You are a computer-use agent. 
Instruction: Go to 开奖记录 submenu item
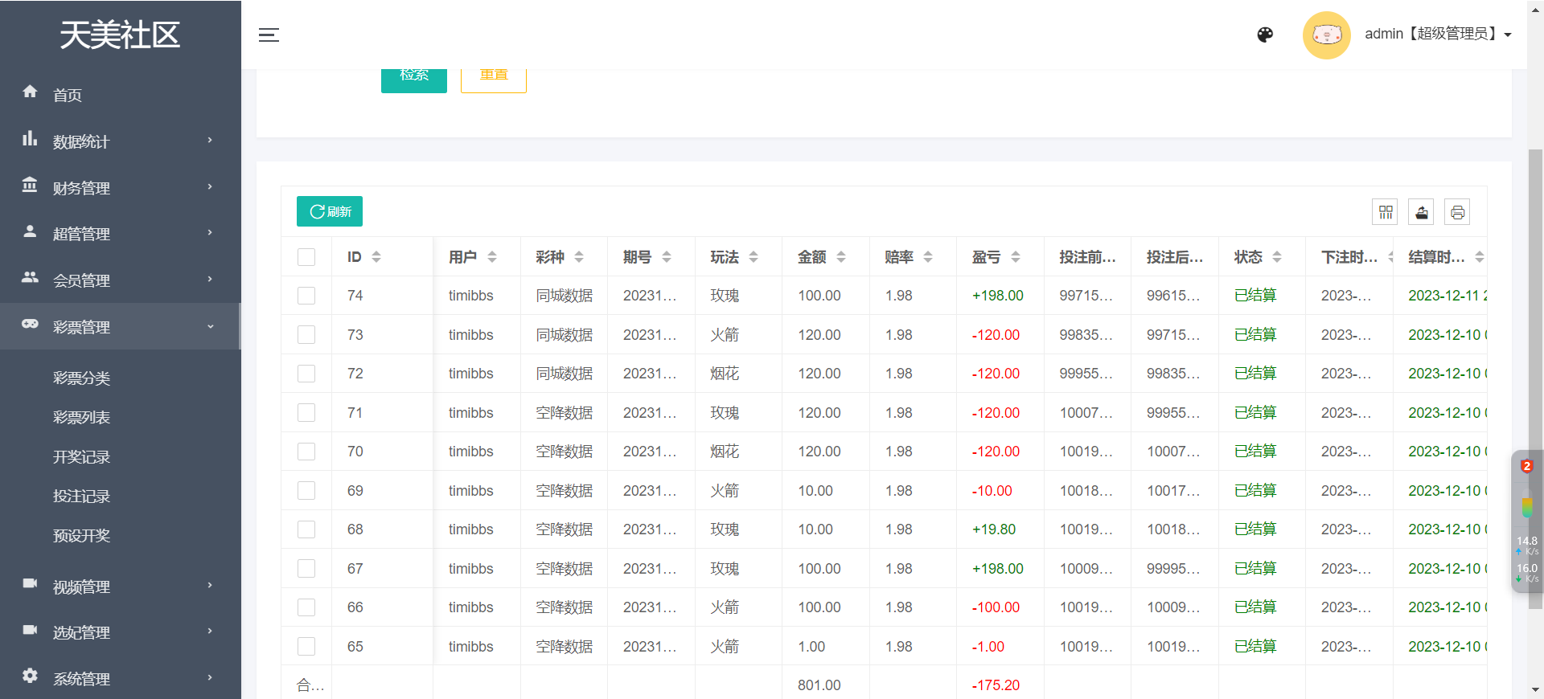coord(81,457)
